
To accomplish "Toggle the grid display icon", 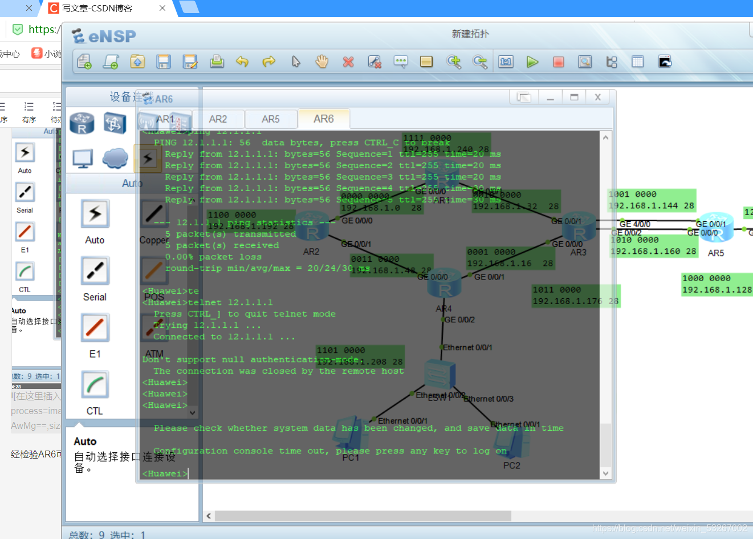I will (638, 62).
